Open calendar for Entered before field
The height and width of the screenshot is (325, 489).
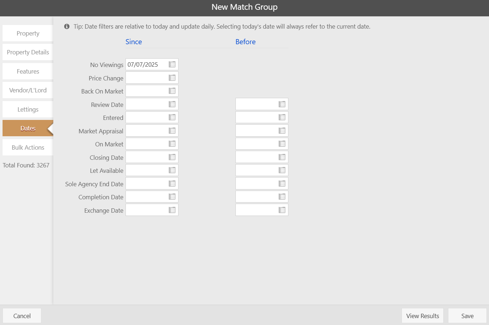click(282, 117)
